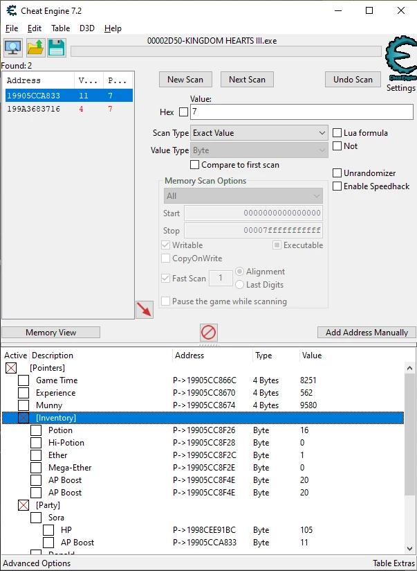This screenshot has height=571, width=417.
Task: Click the Type column header
Action: pyautogui.click(x=275, y=355)
